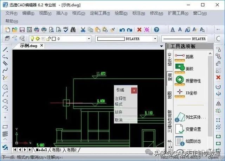This screenshot has width=225, height=161.
Task: Choose 取消 in the 引线 popup
Action: [x=118, y=120]
